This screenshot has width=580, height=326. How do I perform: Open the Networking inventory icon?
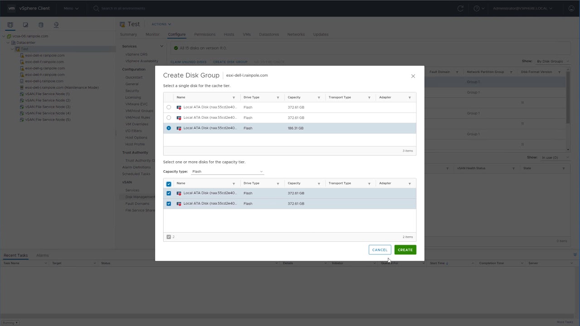(56, 25)
